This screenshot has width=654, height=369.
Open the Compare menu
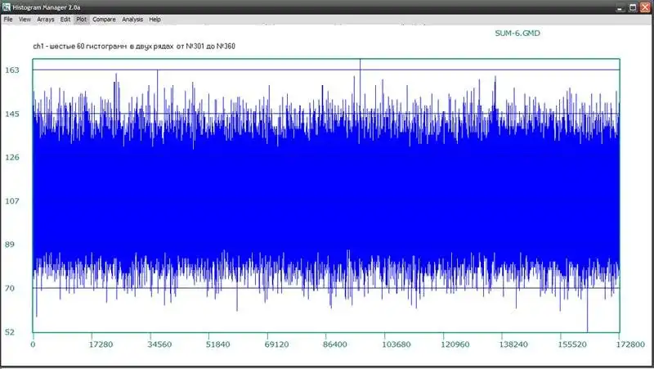pyautogui.click(x=104, y=19)
